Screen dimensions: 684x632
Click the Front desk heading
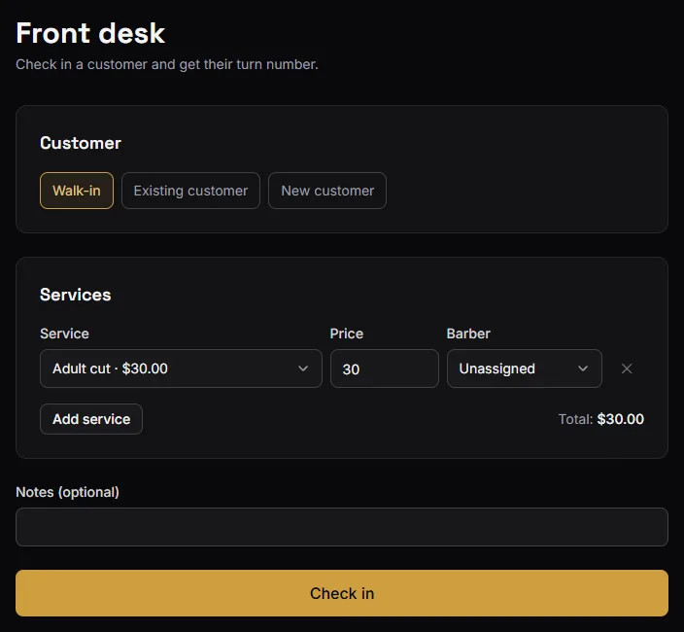(x=90, y=33)
